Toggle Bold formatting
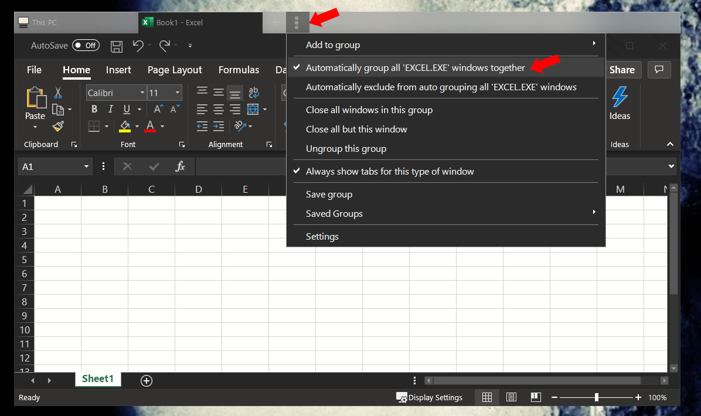 pos(94,109)
